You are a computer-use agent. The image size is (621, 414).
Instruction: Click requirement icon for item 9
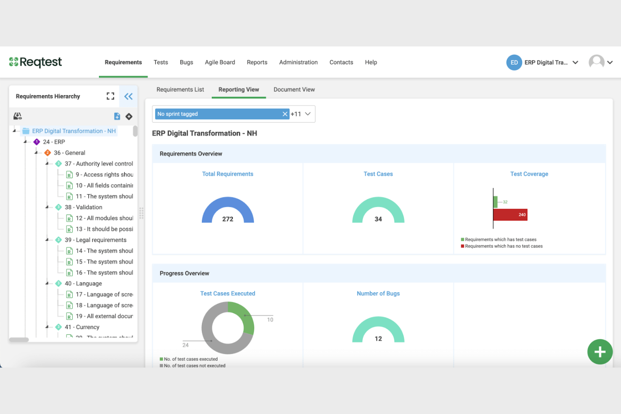click(x=70, y=174)
